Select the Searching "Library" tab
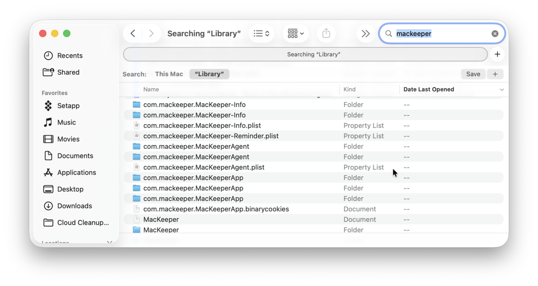Screen dimensions: 538x286 pos(305,54)
